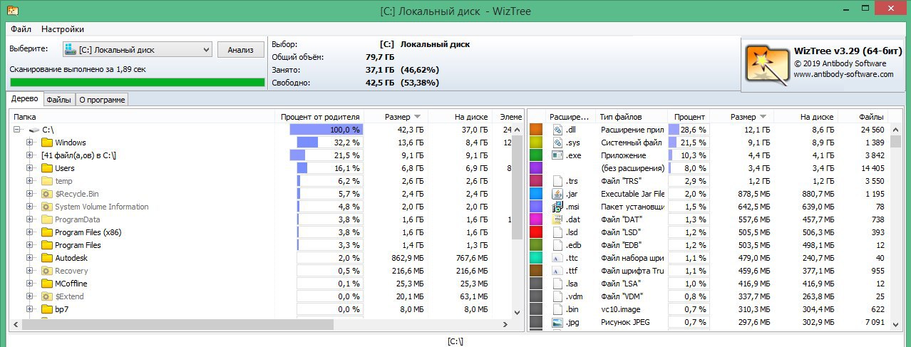
Task: Click the ProgramData folder icon
Action: (x=47, y=219)
